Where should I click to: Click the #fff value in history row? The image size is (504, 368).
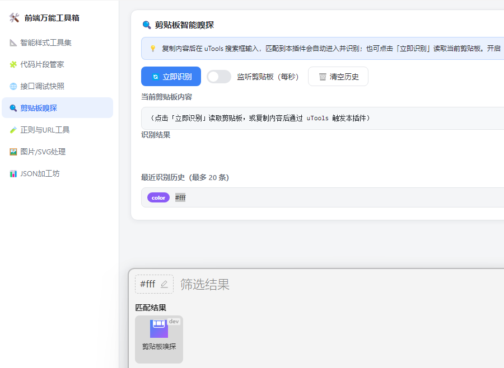[180, 198]
